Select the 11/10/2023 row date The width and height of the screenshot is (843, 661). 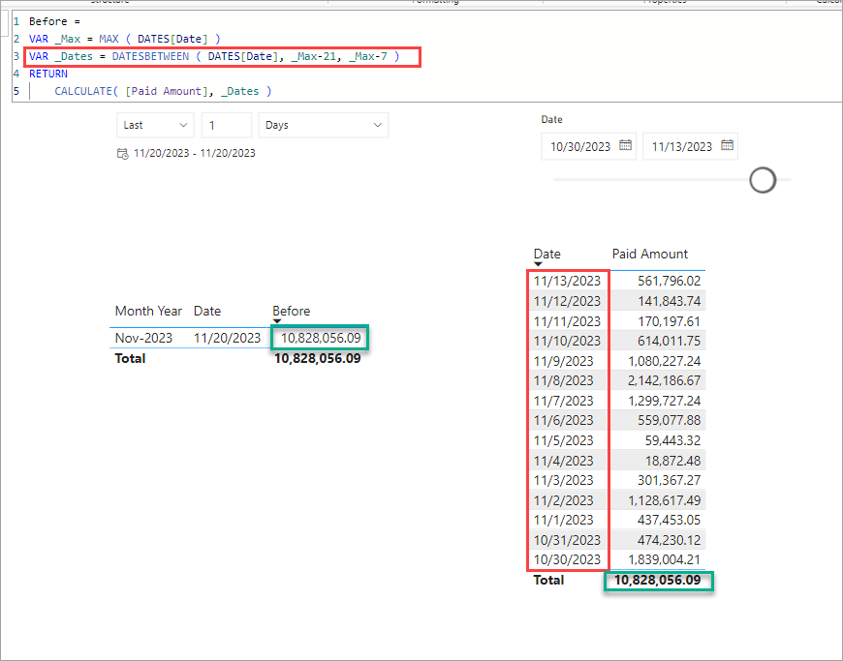click(x=567, y=341)
